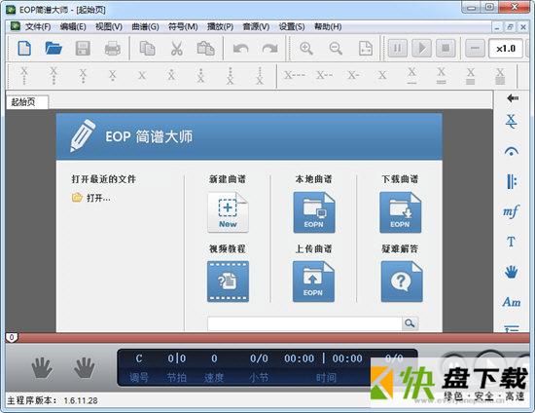Click the fit page width icon
Image resolution: width=535 pixels, height=413 pixels.
366,48
